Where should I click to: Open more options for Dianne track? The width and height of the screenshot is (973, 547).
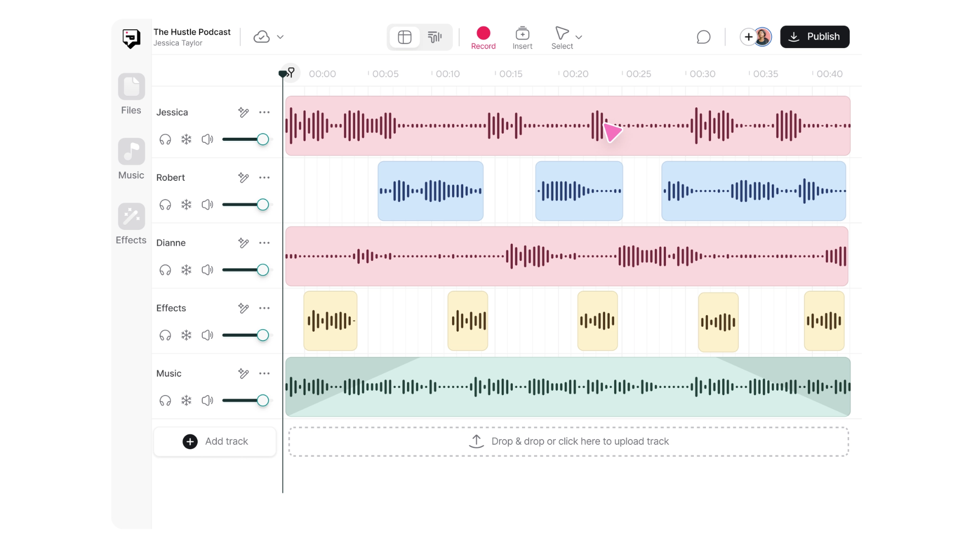[265, 243]
